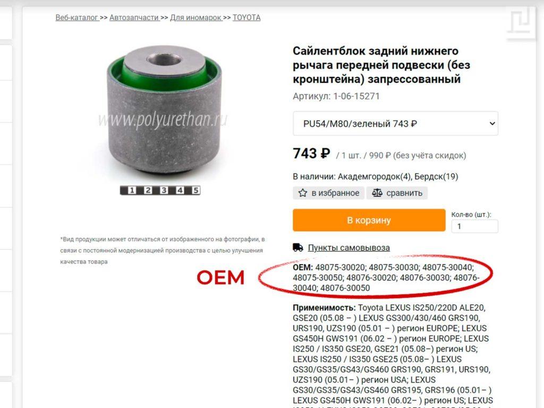Click the scales compare icon
This screenshot has width=544, height=408.
(x=377, y=193)
